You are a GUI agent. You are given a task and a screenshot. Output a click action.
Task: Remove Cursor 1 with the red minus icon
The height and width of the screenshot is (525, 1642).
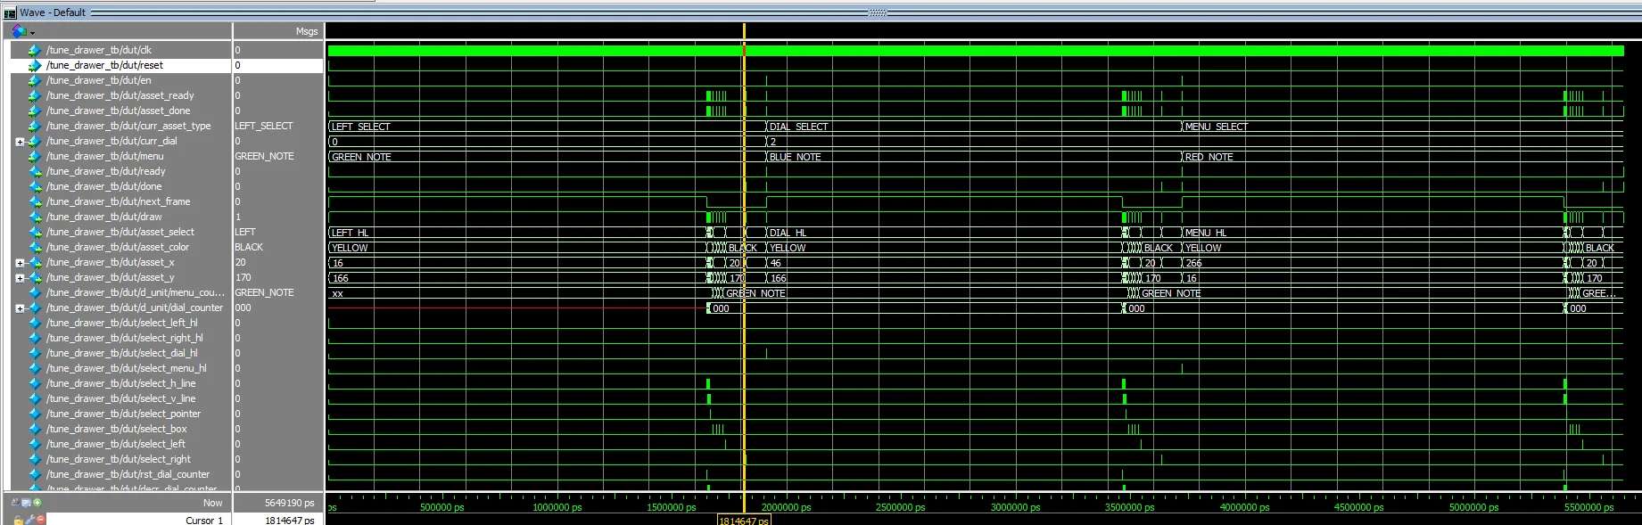pos(40,519)
